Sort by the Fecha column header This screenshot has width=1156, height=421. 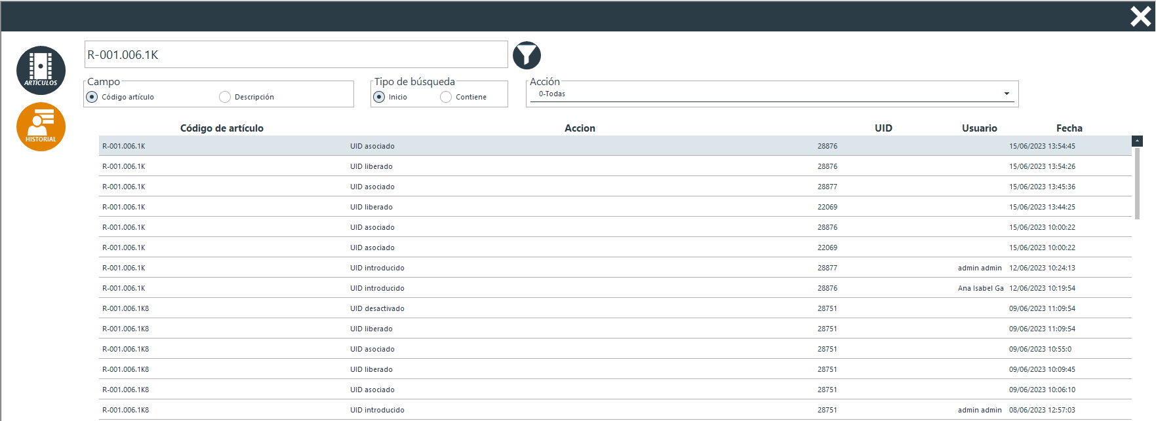pyautogui.click(x=1069, y=128)
